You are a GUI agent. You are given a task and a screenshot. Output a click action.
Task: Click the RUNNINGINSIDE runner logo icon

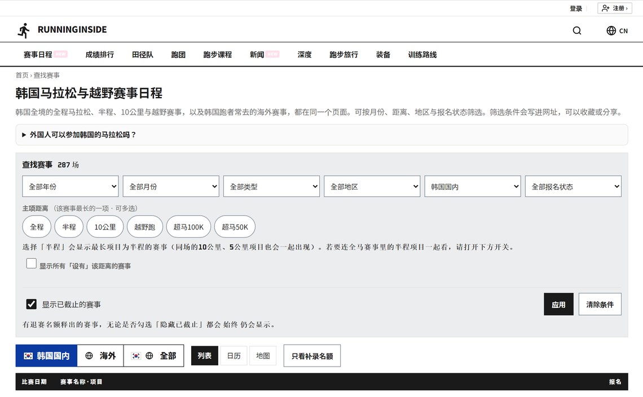[24, 30]
